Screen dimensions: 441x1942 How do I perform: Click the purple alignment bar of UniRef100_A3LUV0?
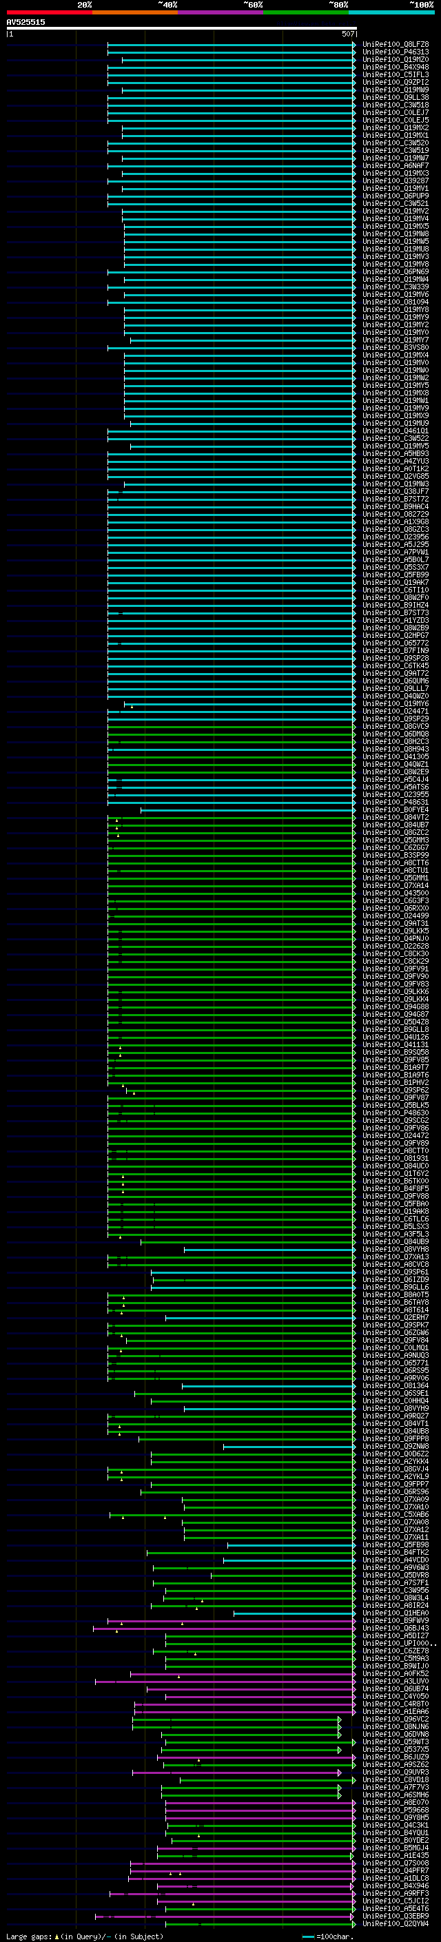click(x=225, y=1681)
